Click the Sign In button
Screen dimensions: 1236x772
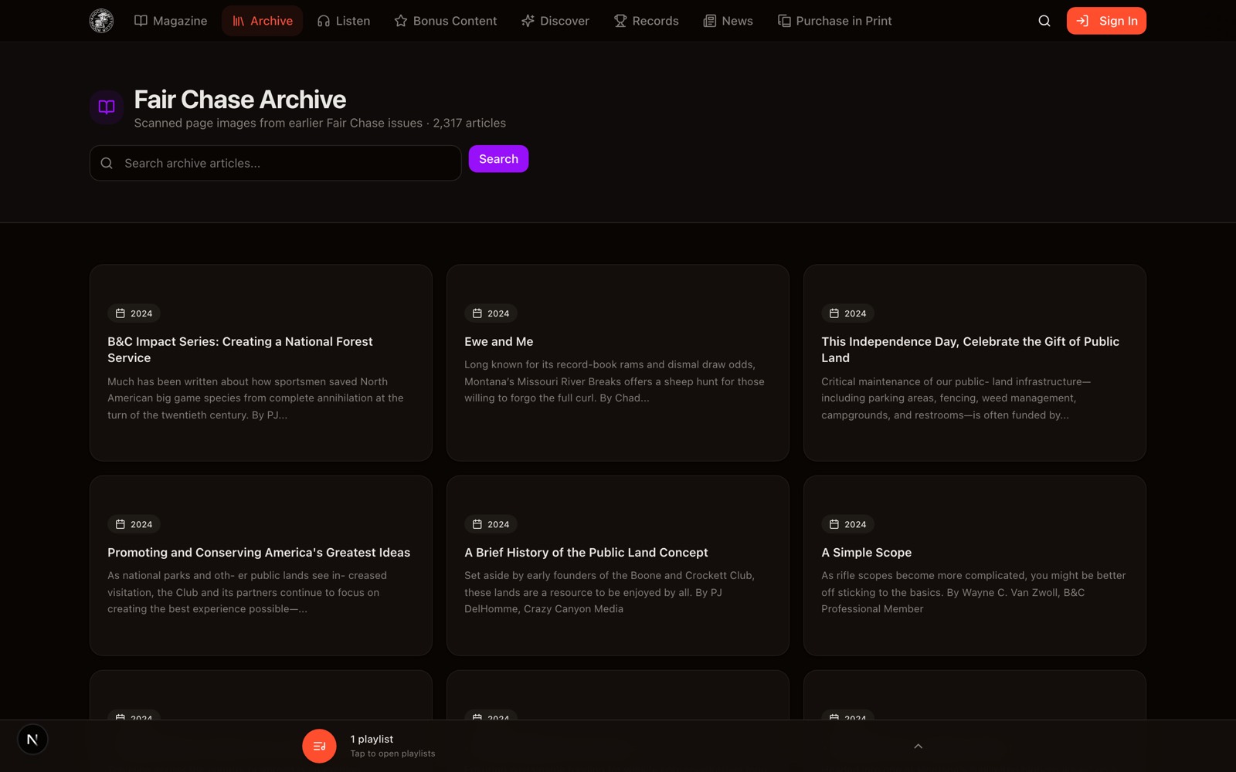(1106, 21)
